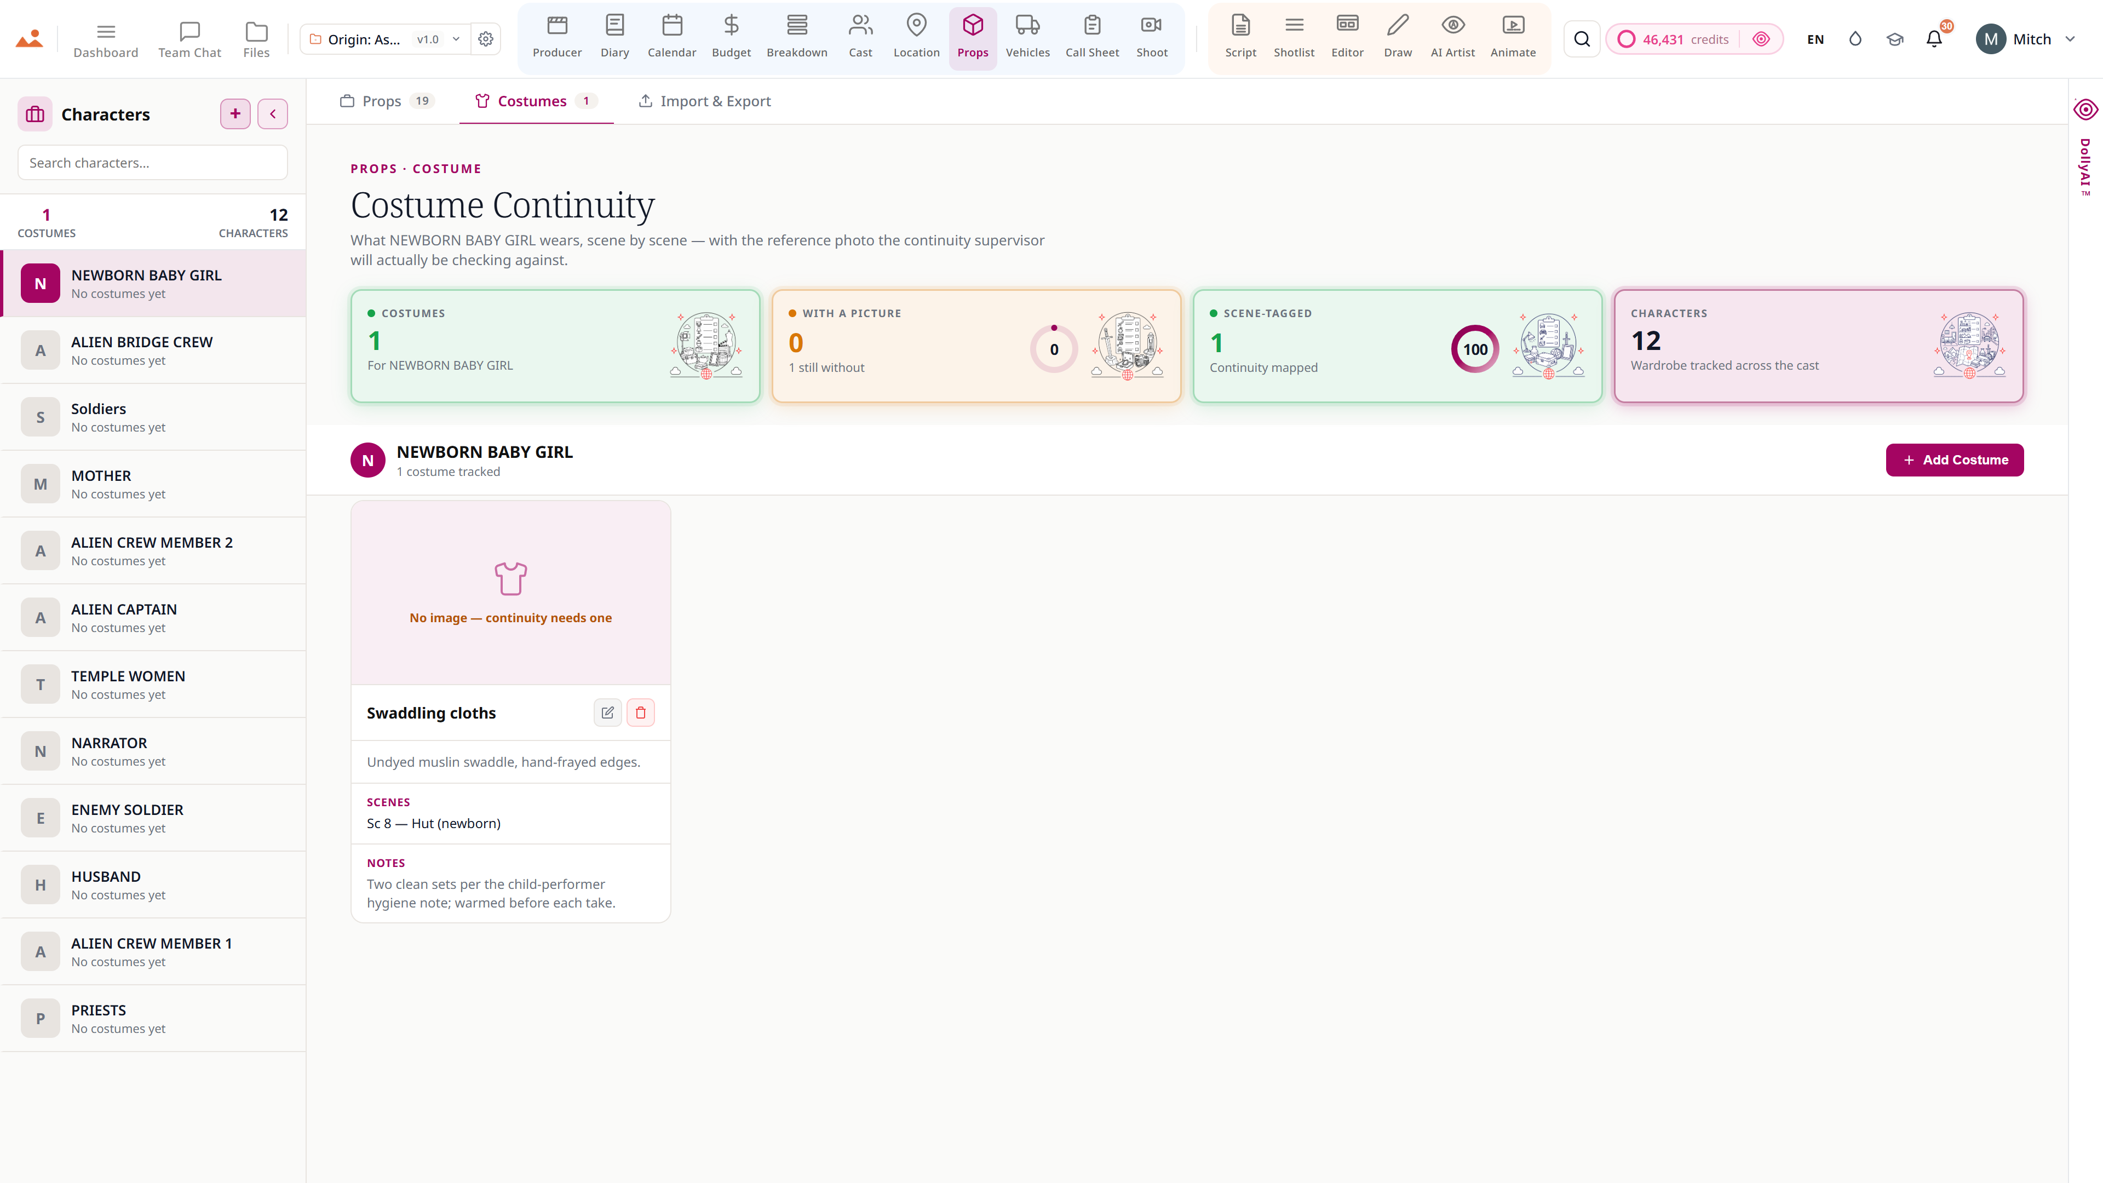Select MOTHER in characters list
Screen dimensions: 2103x1183
tap(153, 484)
